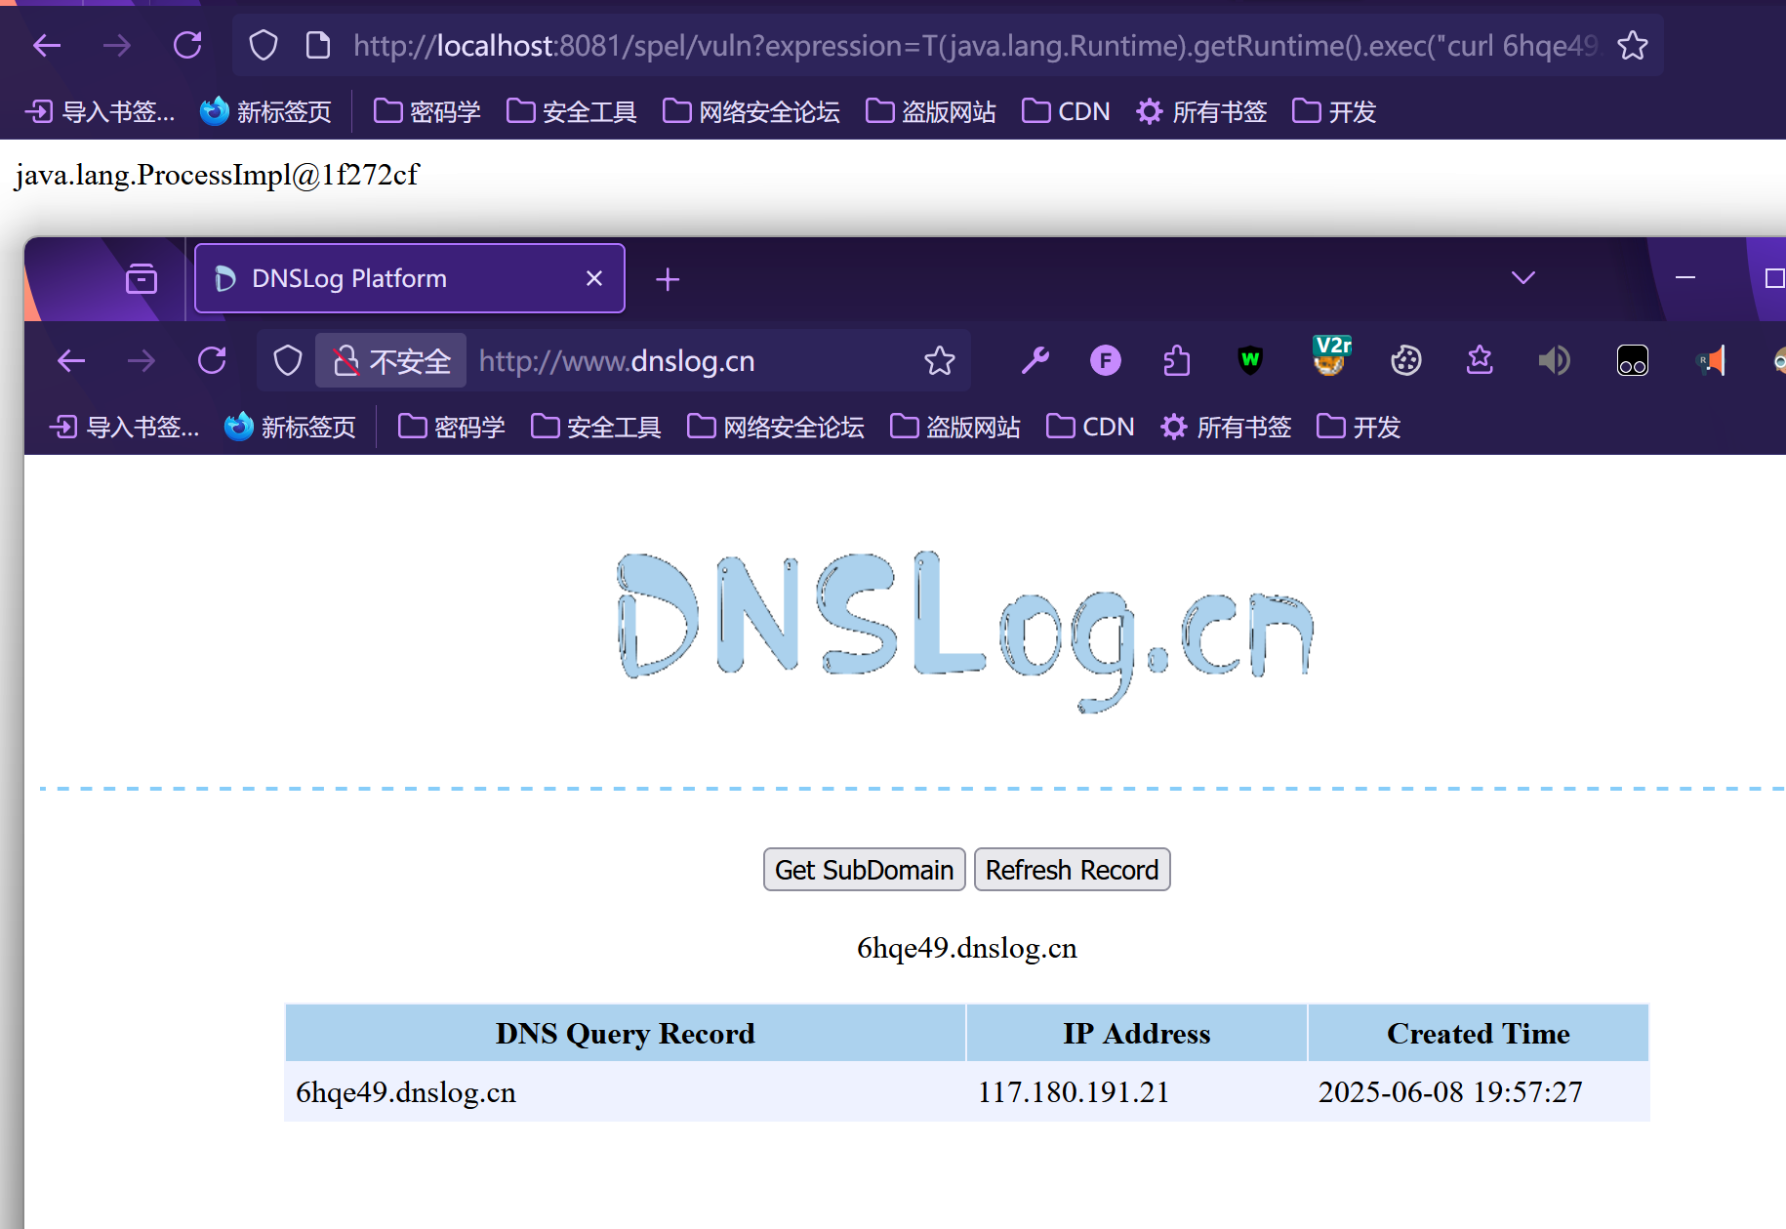Open 所有书签 in the localhost window
Image resolution: width=1786 pixels, height=1229 pixels.
(1201, 111)
